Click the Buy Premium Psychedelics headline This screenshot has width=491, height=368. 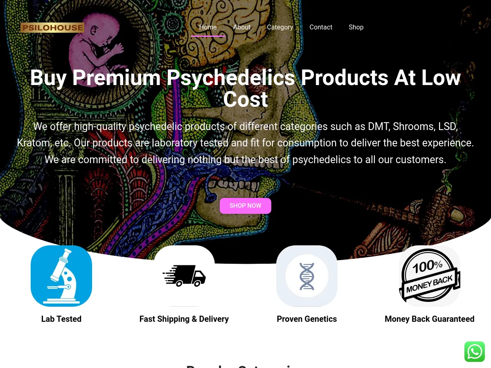[245, 88]
